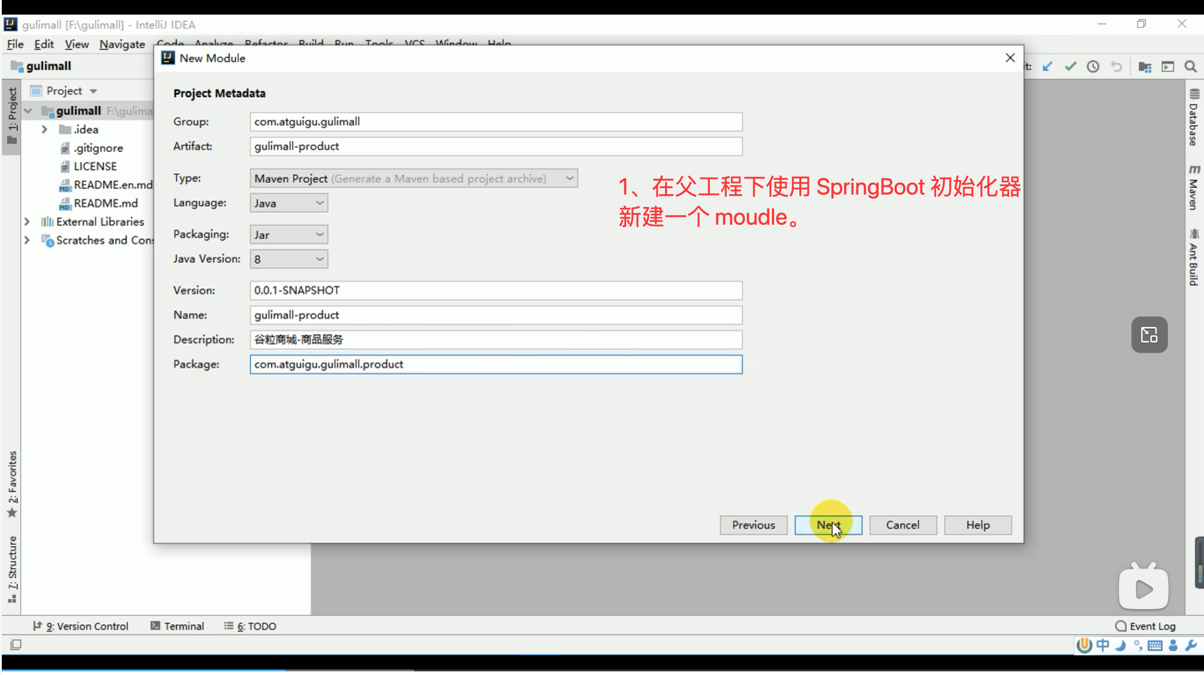Image resolution: width=1204 pixels, height=675 pixels.
Task: Click the Next button
Action: point(828,525)
